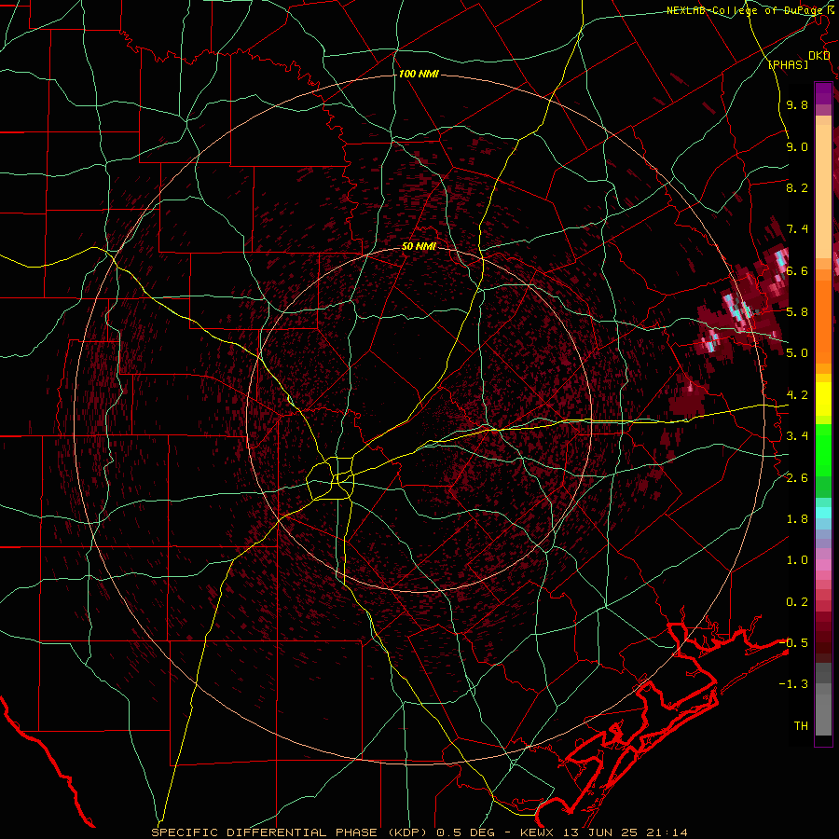Click the 100 NMI range ring label

click(419, 74)
